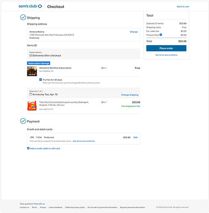Image resolution: width=209 pixels, height=213 pixels.
Task: Open terms and conditions link in Payment card
Action: point(84,141)
